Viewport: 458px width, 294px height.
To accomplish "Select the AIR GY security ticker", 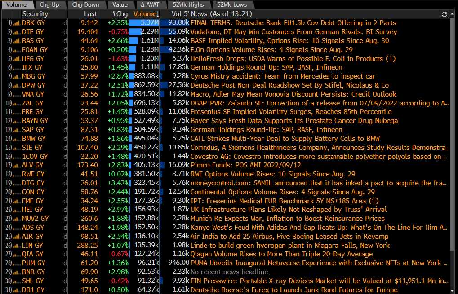I will coord(32,236).
